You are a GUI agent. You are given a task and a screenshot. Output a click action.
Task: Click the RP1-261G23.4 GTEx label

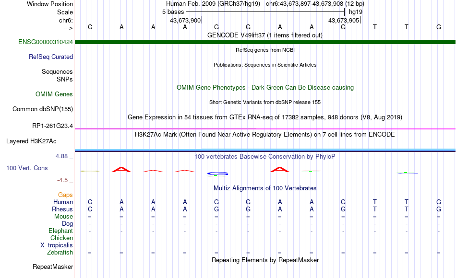click(x=52, y=126)
